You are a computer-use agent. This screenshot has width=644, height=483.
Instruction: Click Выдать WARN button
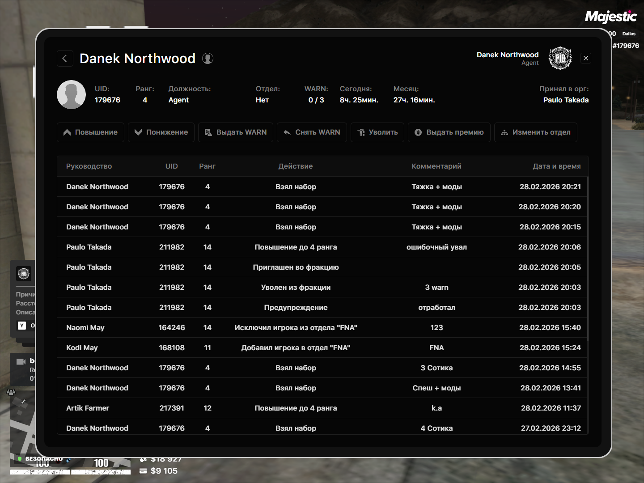pos(236,132)
